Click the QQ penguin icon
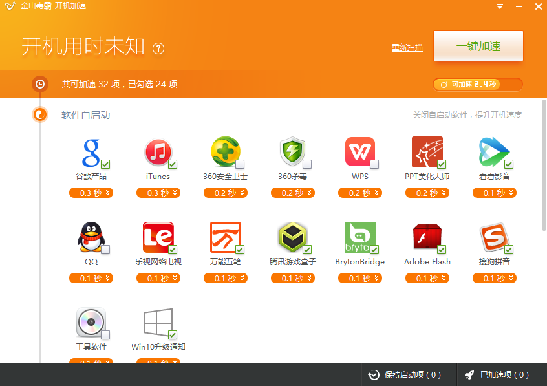The image size is (547, 386). click(91, 237)
